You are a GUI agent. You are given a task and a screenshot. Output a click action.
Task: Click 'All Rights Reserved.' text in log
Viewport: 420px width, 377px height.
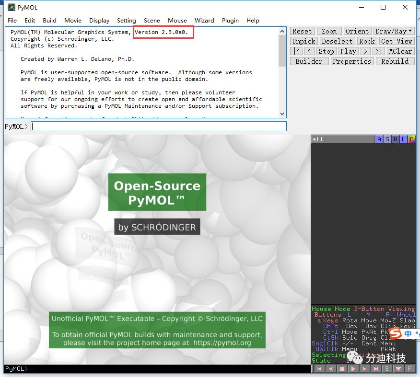(44, 46)
